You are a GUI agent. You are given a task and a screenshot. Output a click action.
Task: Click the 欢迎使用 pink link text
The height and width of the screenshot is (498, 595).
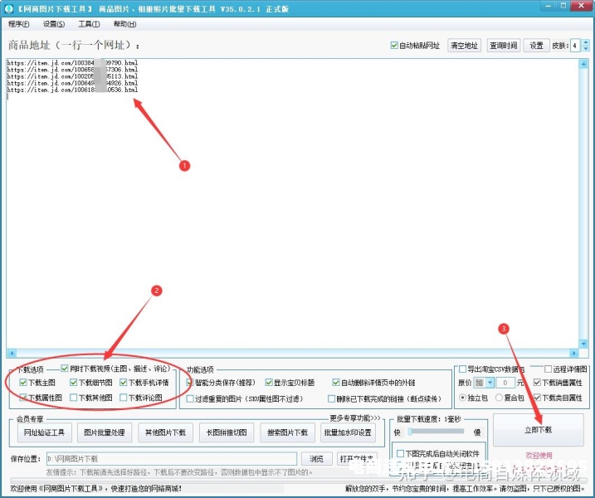539,455
